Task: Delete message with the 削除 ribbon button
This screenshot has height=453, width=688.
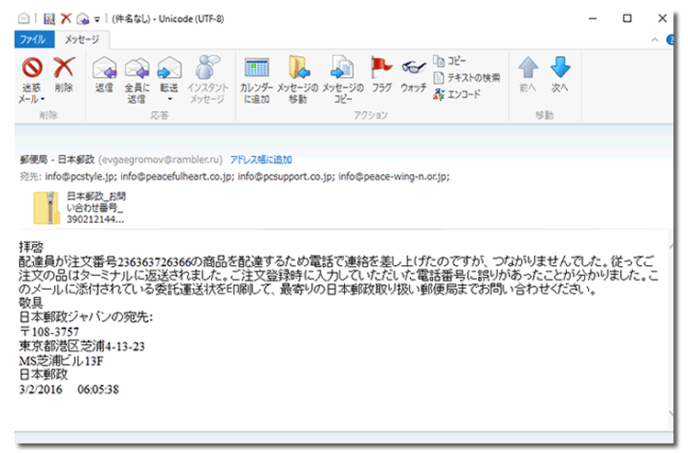Action: click(x=63, y=74)
